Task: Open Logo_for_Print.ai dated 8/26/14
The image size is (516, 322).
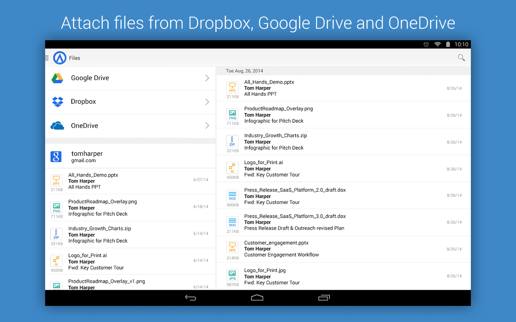Action: point(343,169)
